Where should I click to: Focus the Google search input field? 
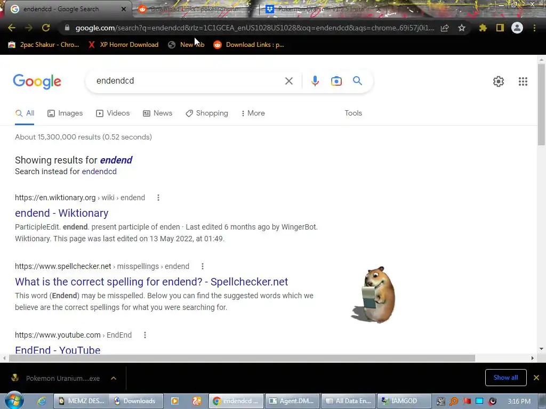pos(188,81)
